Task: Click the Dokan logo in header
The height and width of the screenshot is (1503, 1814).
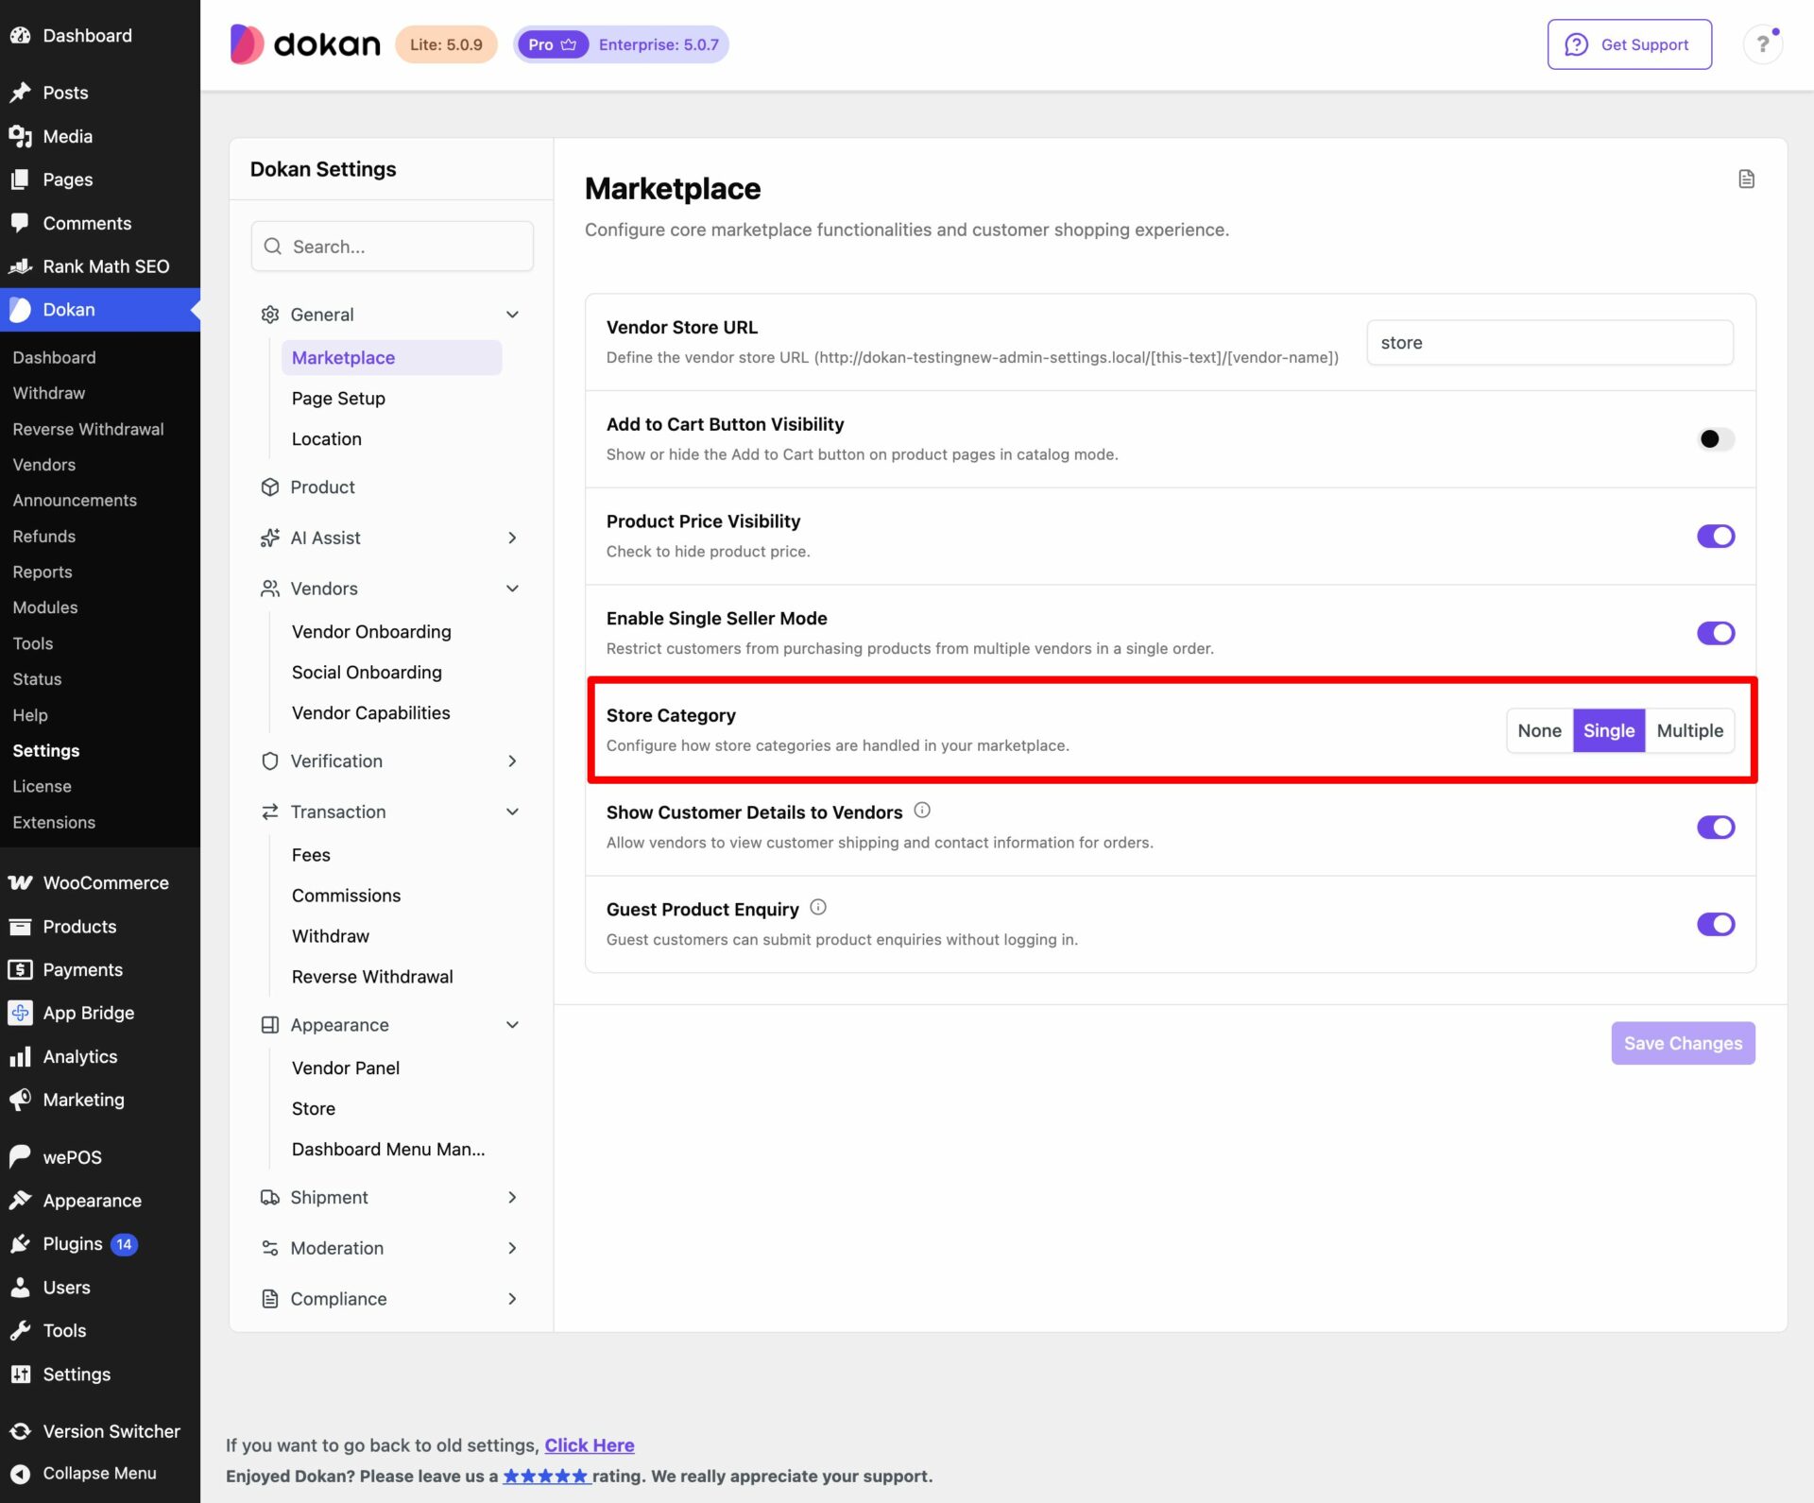Action: (304, 44)
